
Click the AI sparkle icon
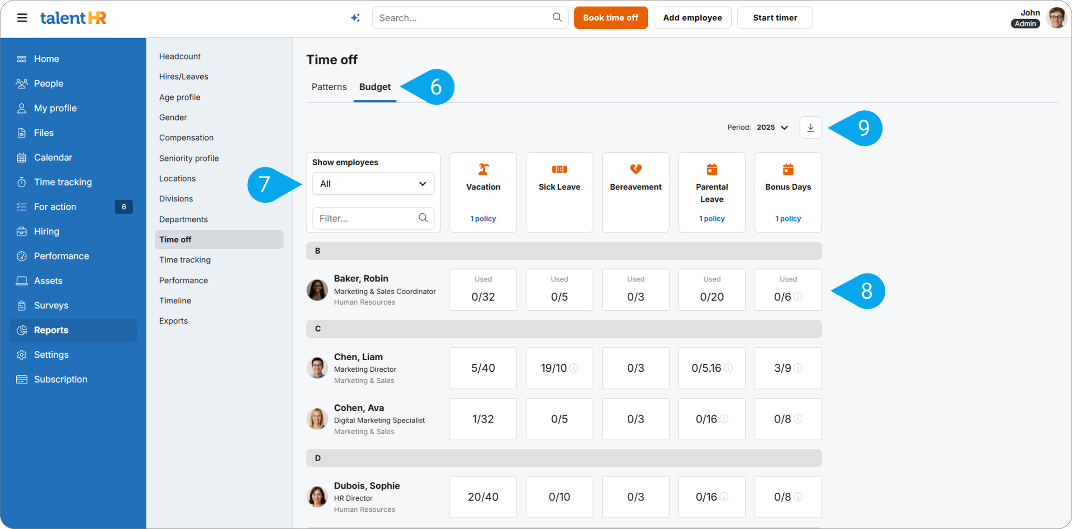click(355, 18)
